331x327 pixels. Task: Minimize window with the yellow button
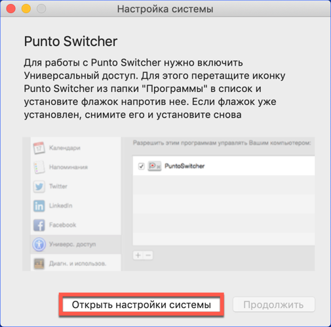[x=26, y=9]
